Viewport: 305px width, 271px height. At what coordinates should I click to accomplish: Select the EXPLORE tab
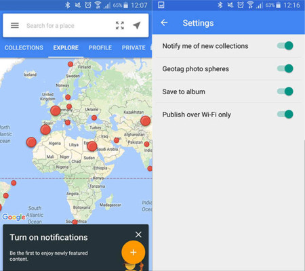(x=66, y=47)
